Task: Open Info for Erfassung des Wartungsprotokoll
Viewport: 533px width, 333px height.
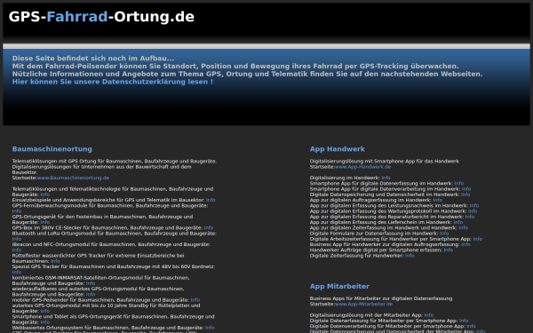Action: coord(473,211)
